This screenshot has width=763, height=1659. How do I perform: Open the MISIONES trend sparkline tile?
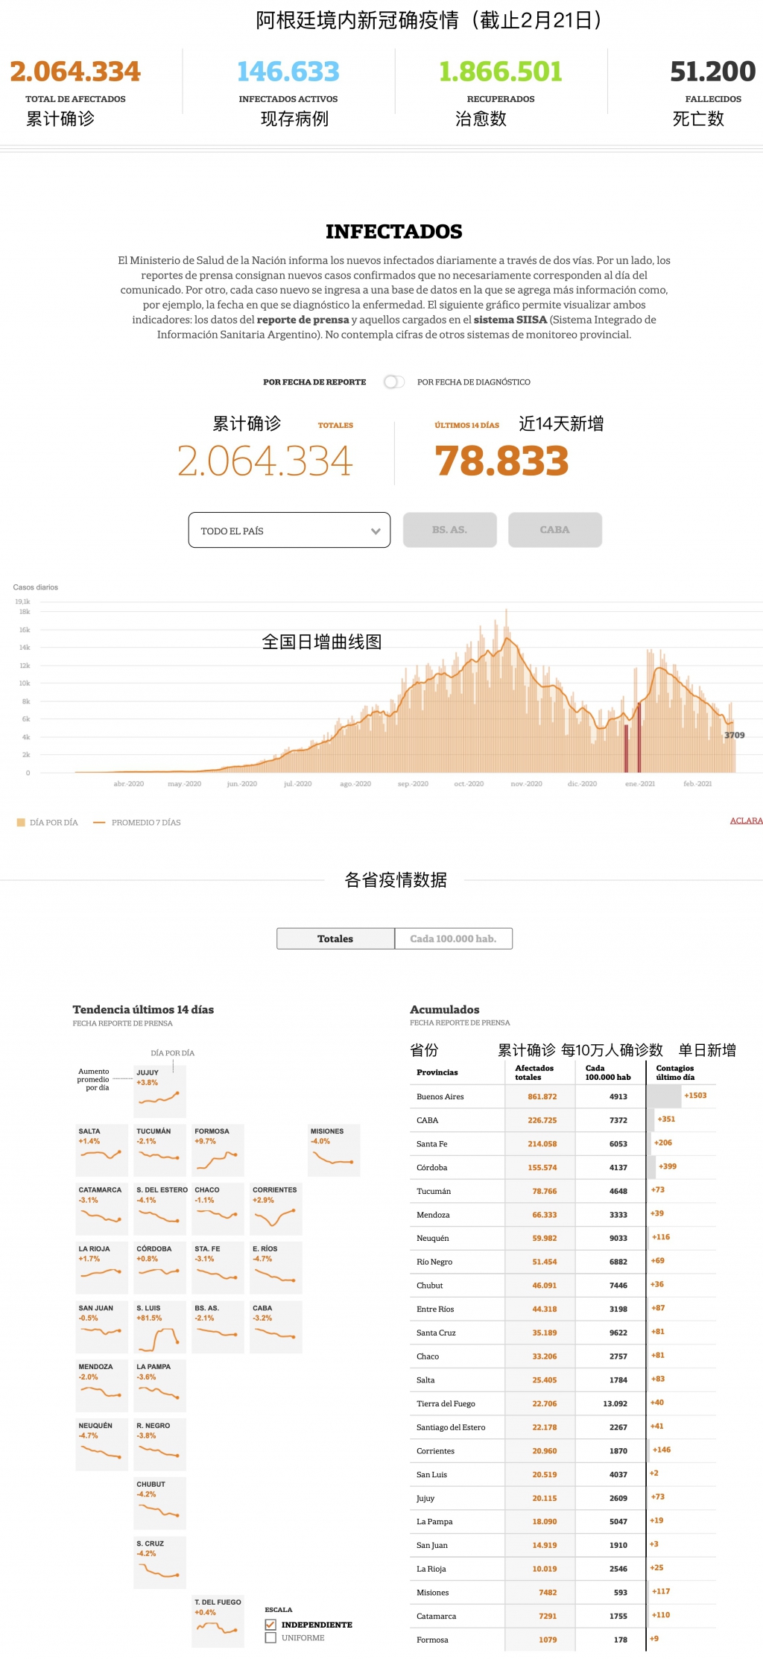pyautogui.click(x=334, y=1150)
